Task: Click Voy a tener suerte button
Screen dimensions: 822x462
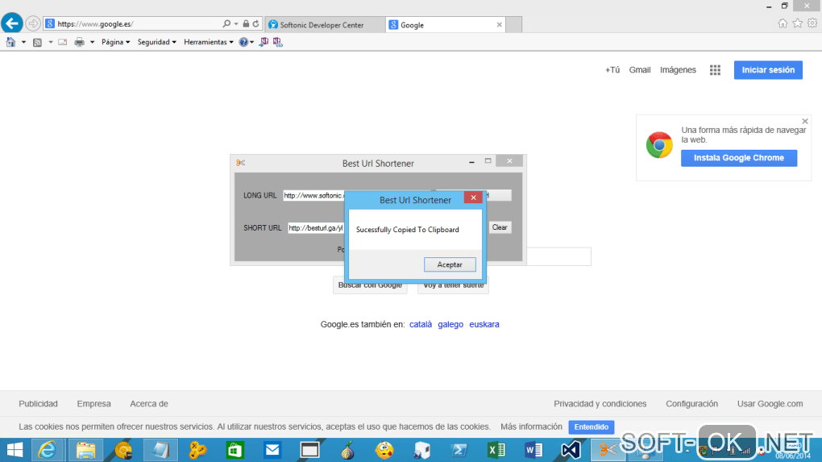Action: click(453, 285)
